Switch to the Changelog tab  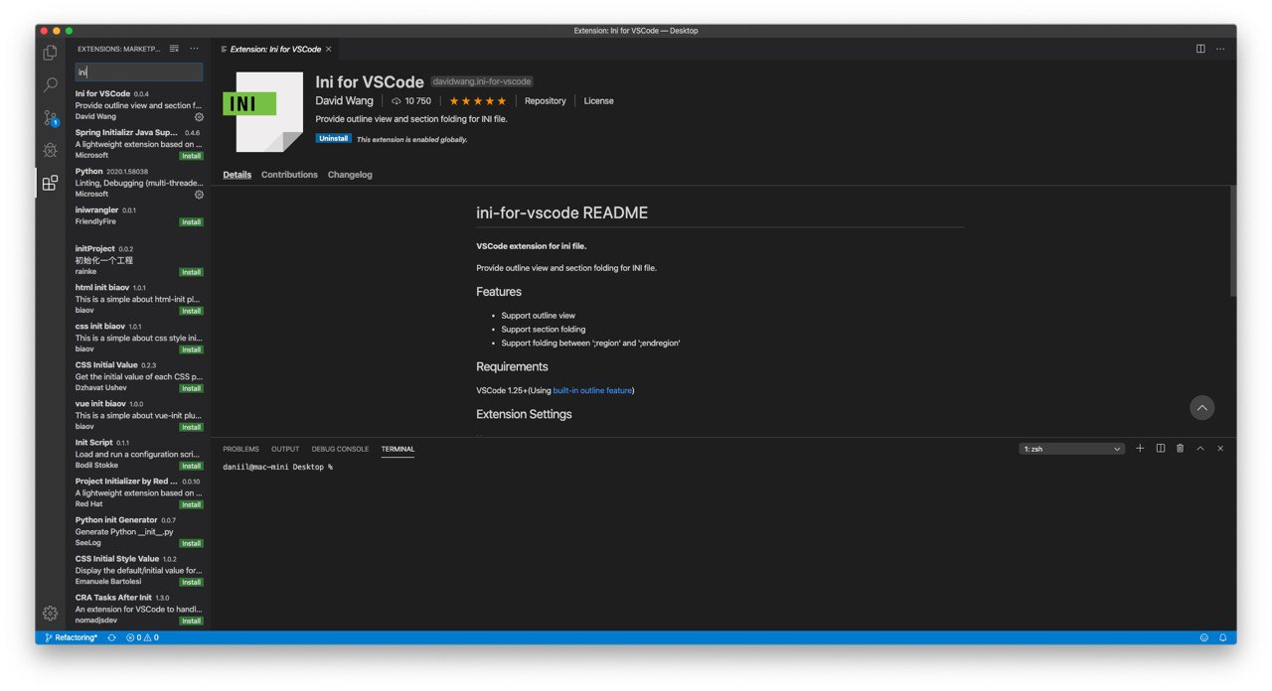click(350, 175)
